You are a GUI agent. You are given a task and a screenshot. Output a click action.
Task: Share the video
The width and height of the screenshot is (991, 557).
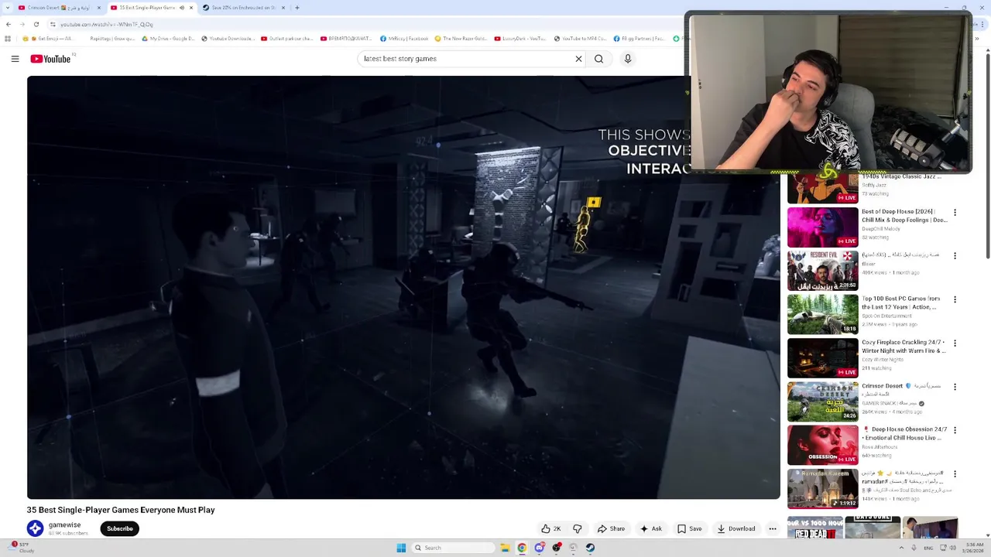(x=611, y=529)
